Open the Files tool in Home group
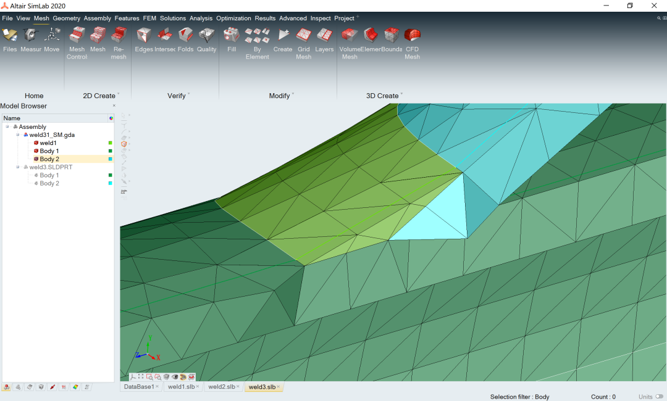Image resolution: width=667 pixels, height=401 pixels. (10, 40)
